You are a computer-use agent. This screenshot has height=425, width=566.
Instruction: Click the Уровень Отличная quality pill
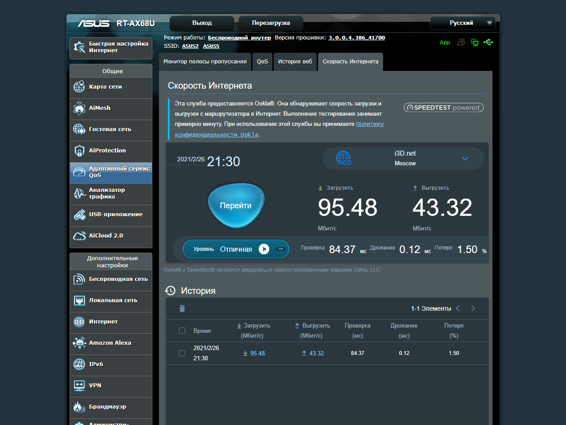(x=236, y=249)
